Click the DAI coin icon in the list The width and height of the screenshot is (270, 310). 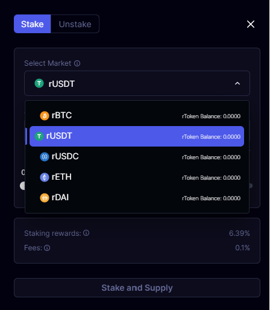(x=45, y=198)
